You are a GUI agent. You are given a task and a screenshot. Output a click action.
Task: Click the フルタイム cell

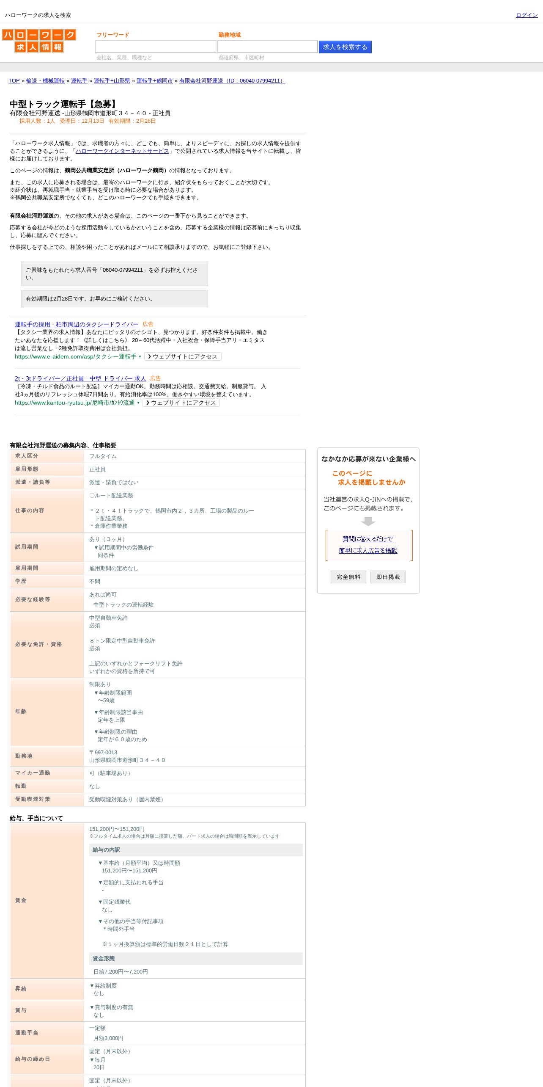pos(195,456)
